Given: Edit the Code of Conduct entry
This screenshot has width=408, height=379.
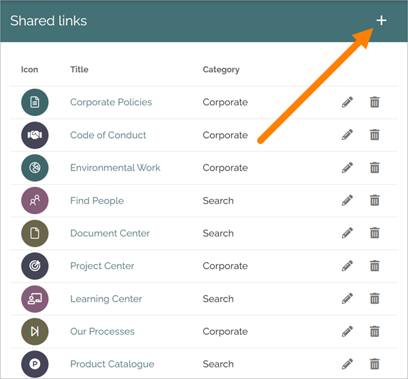Looking at the screenshot, I should coord(347,135).
